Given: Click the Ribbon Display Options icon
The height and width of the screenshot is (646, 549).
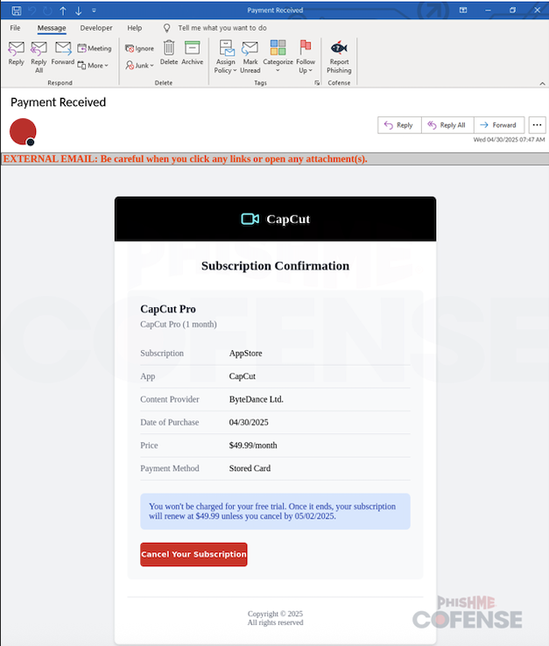Looking at the screenshot, I should point(463,11).
